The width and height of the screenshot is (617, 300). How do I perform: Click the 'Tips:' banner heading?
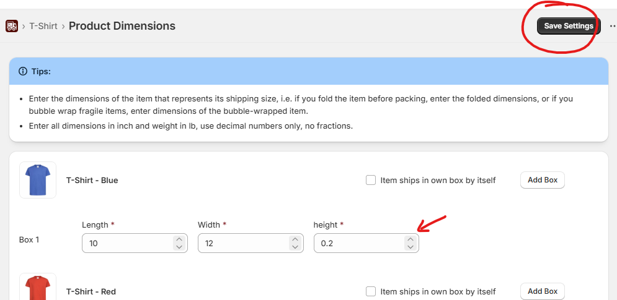42,72
